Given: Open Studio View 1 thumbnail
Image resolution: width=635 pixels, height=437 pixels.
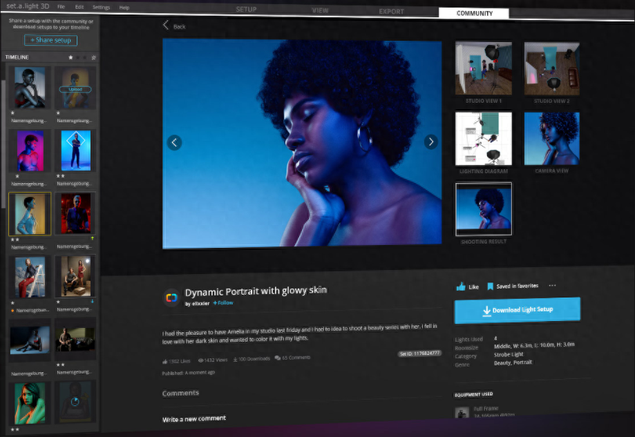Looking at the screenshot, I should [484, 68].
